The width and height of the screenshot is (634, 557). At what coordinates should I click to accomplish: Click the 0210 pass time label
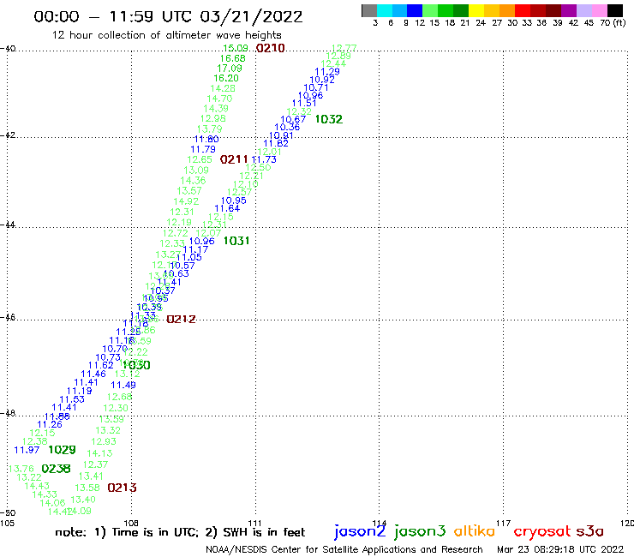(x=271, y=48)
